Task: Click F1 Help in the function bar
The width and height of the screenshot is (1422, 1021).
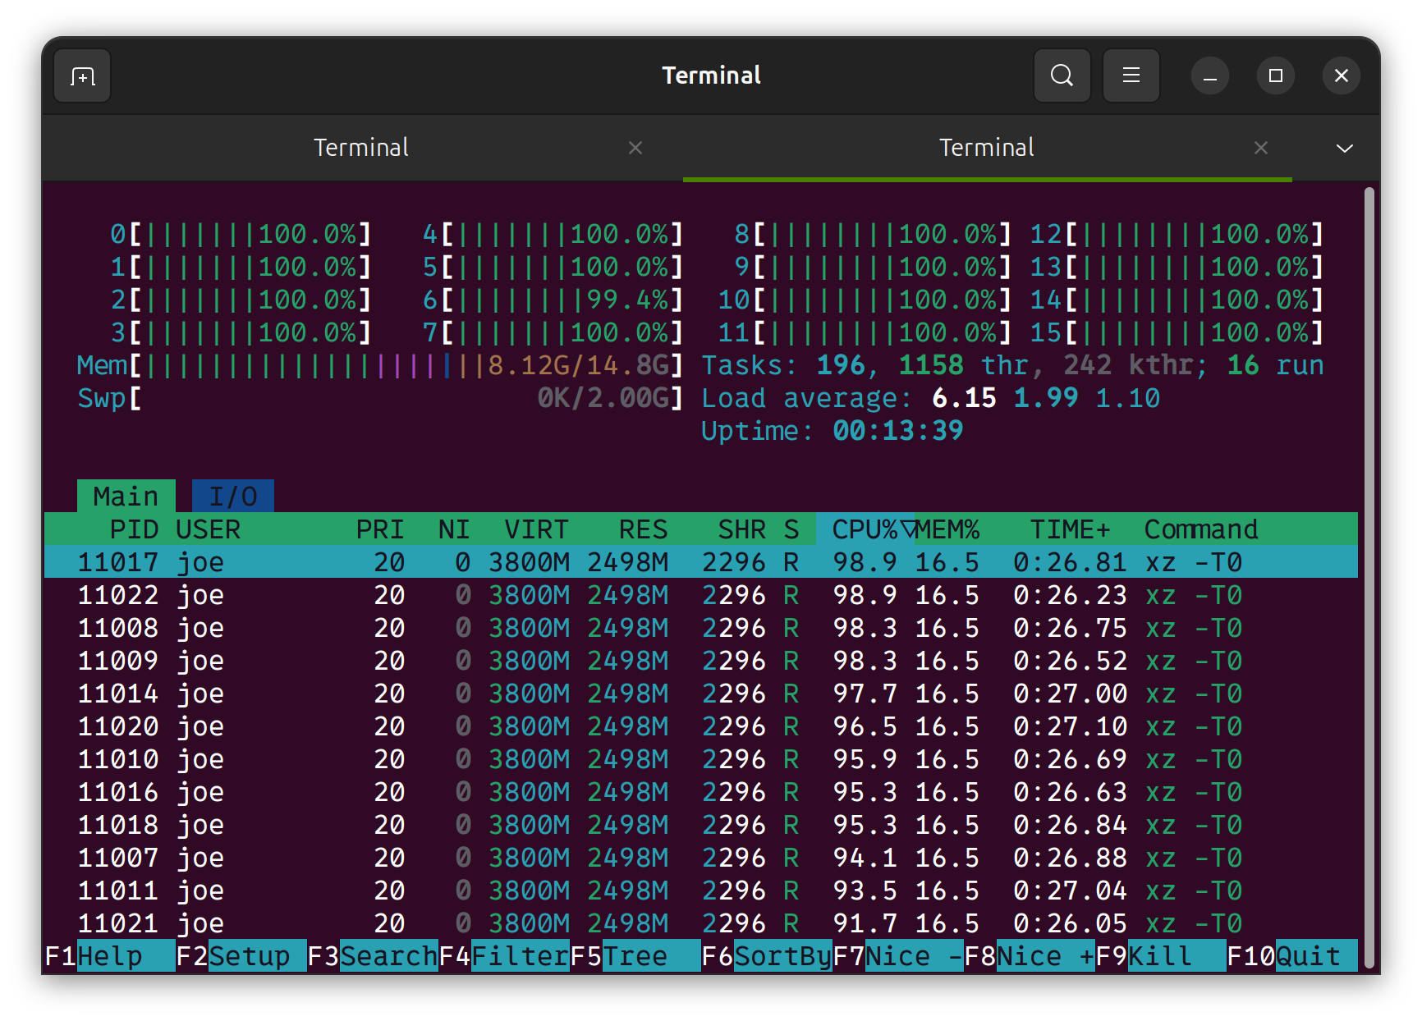Action: [110, 956]
